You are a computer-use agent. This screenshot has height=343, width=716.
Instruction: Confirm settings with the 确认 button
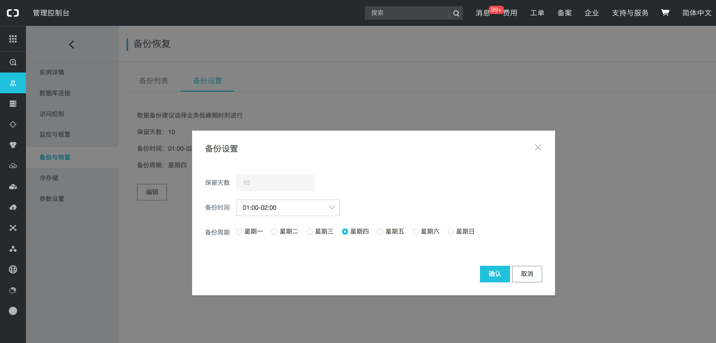point(494,274)
